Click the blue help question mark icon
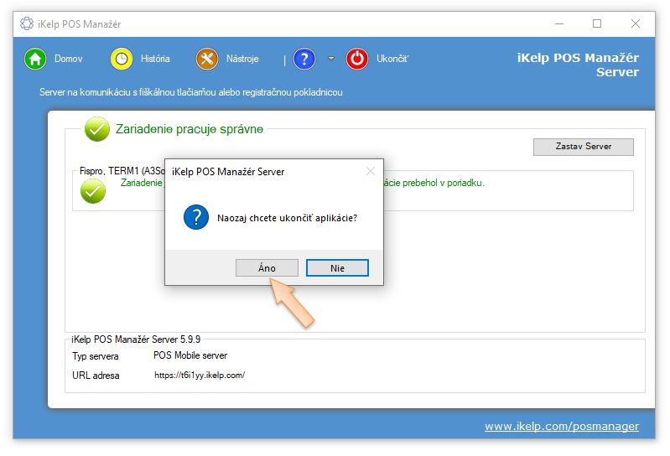 (x=304, y=59)
